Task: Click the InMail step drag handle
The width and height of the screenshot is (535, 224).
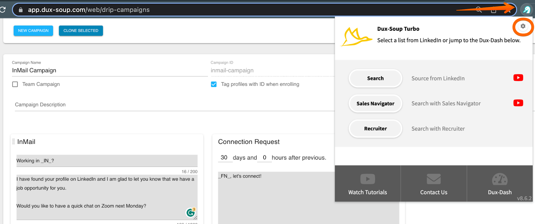Action: point(13,142)
